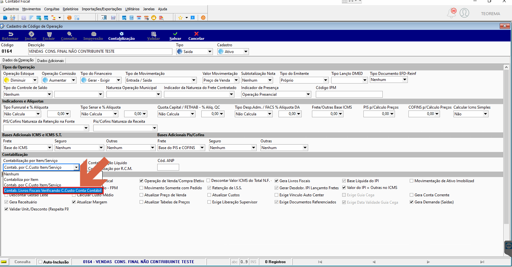Open notifications bell icon
Image resolution: width=512 pixels, height=267 pixels.
tap(452, 13)
